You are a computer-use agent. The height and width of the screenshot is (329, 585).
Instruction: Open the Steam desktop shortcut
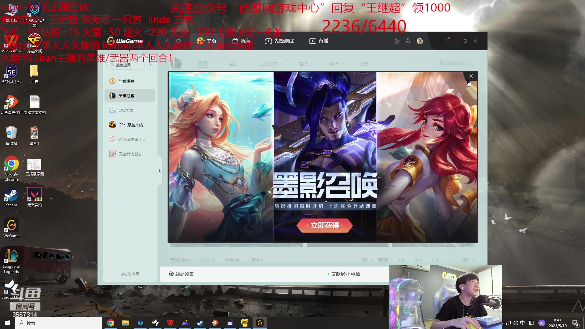tap(12, 198)
